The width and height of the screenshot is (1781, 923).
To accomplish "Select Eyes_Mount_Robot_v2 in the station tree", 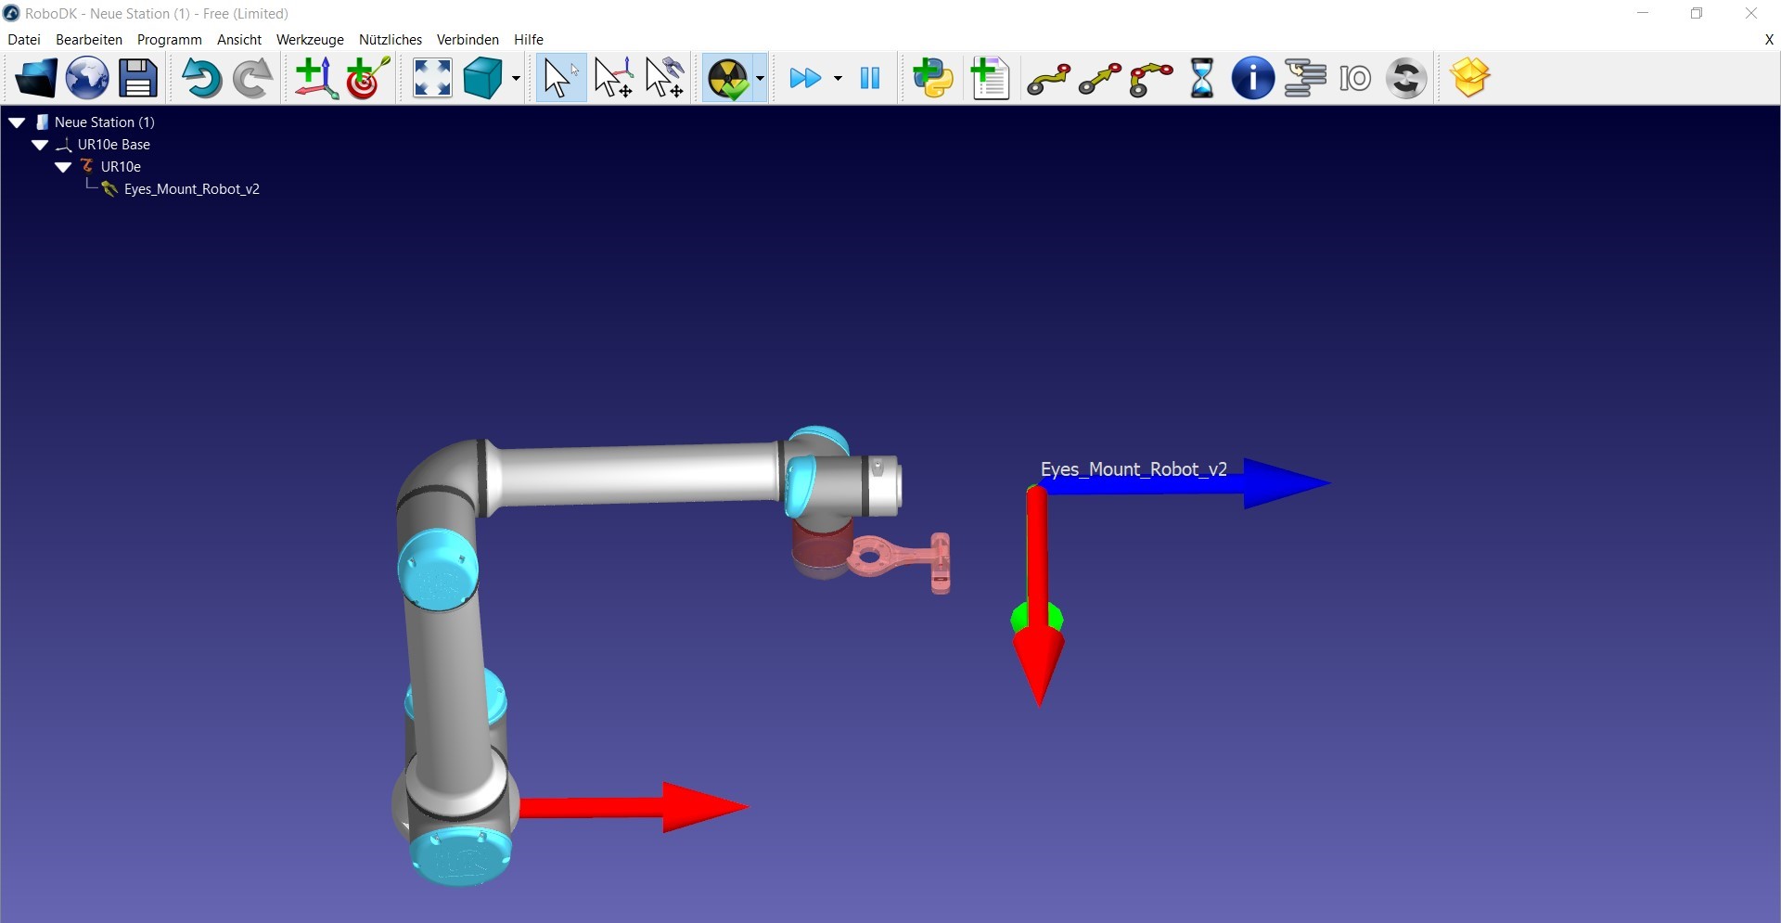I will [x=191, y=189].
